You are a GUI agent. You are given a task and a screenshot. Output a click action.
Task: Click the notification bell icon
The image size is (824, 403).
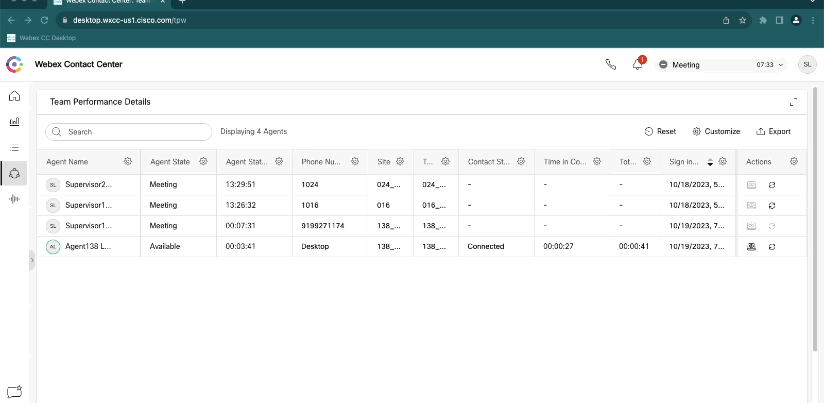pyautogui.click(x=638, y=64)
